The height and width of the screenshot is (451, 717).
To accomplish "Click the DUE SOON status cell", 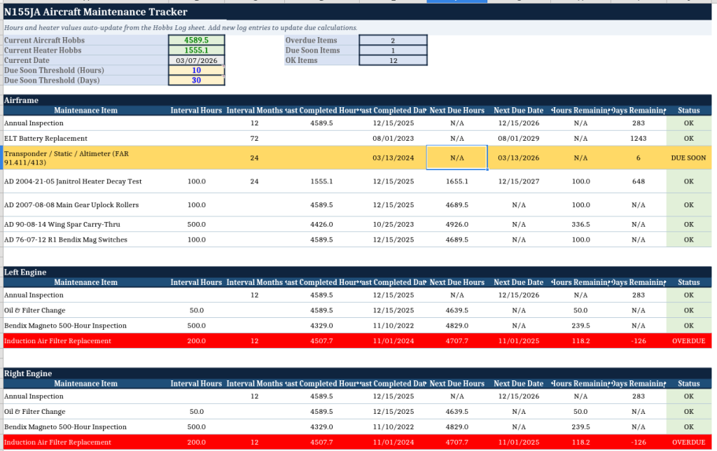I will coord(688,158).
